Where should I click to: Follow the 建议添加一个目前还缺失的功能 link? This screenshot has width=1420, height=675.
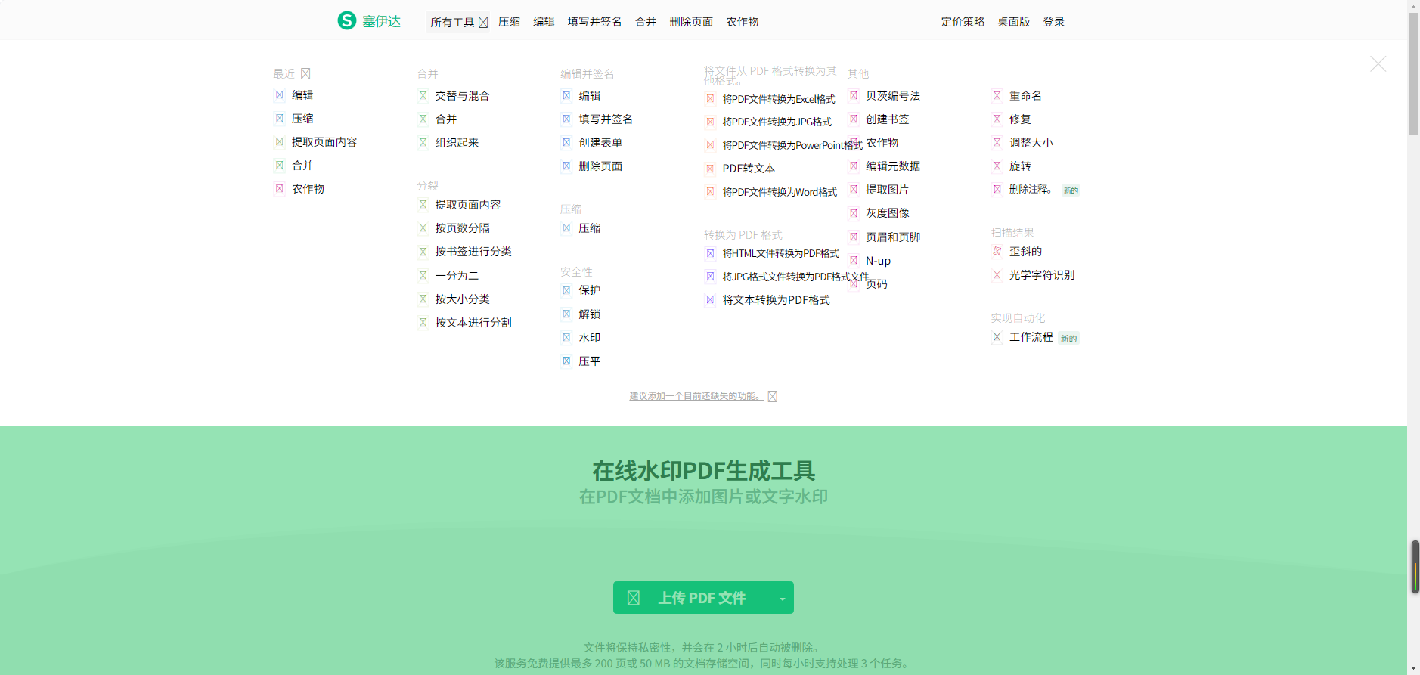(x=695, y=396)
